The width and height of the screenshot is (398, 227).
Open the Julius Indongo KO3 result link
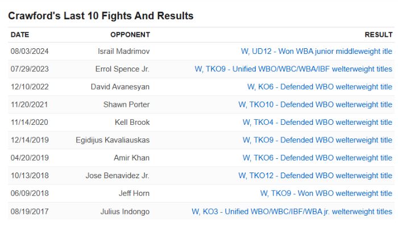pos(292,212)
